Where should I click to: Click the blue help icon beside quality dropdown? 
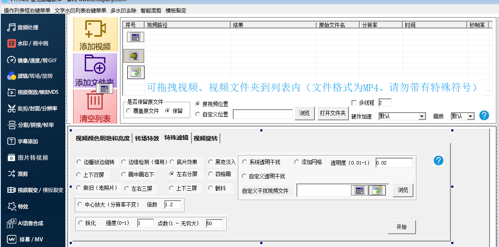tap(484, 116)
